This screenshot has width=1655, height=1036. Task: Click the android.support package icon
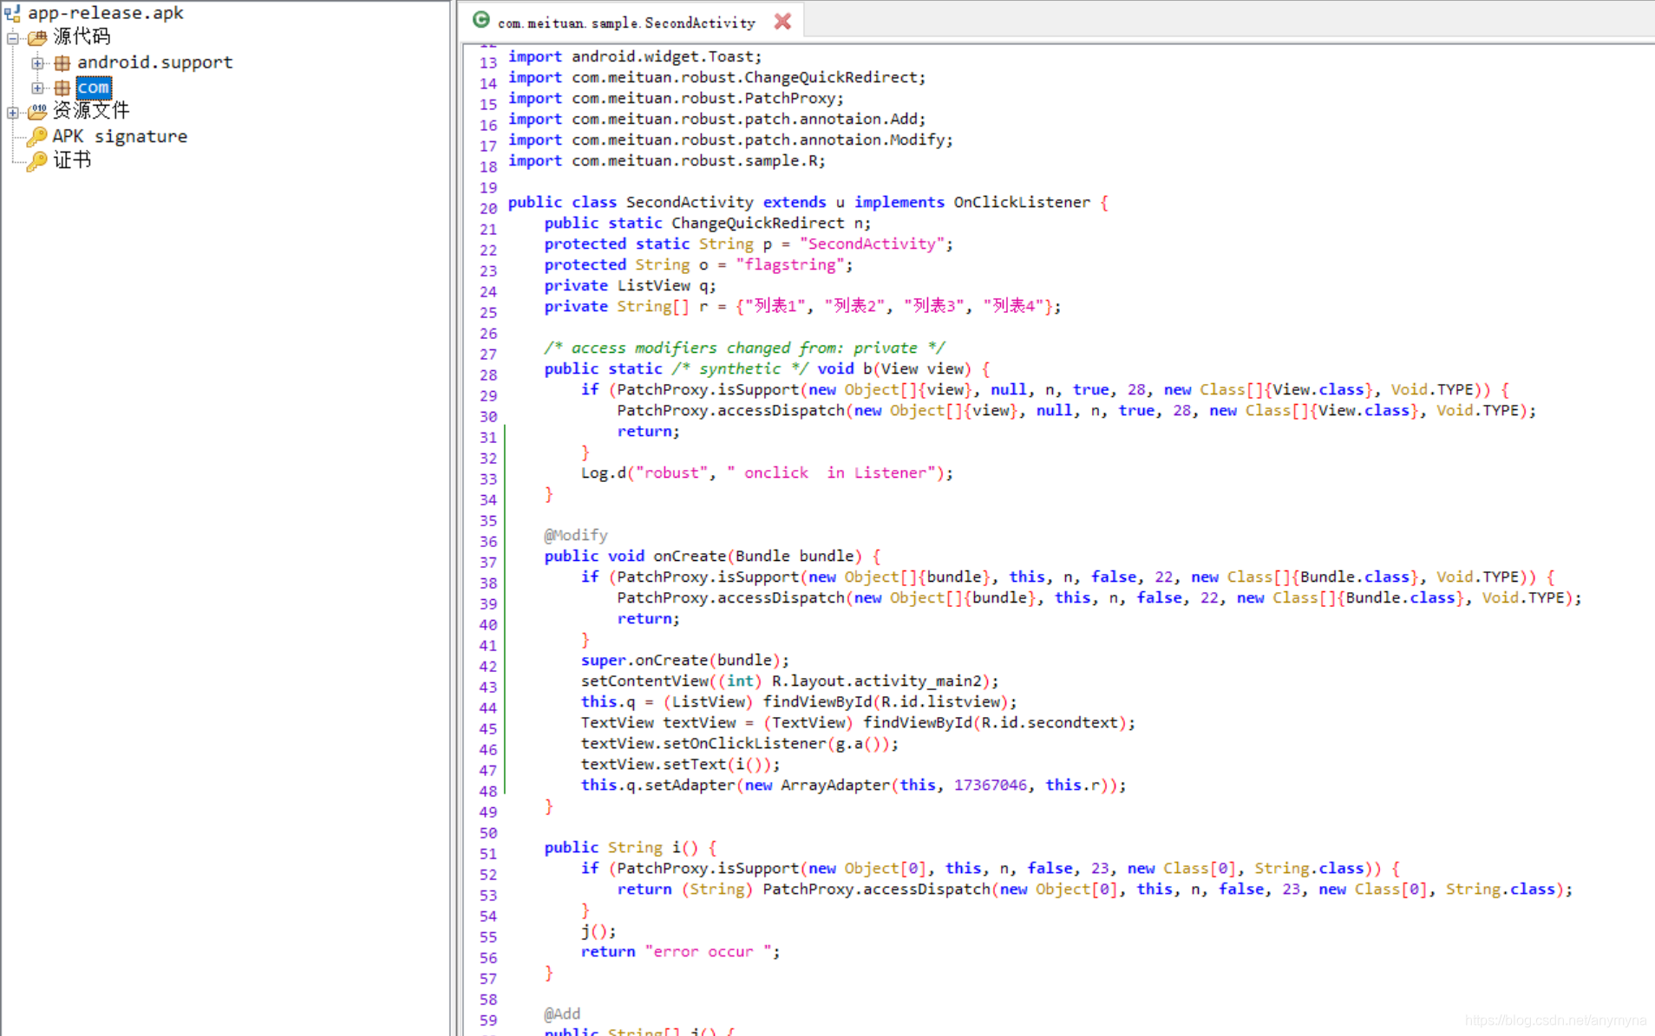point(62,62)
